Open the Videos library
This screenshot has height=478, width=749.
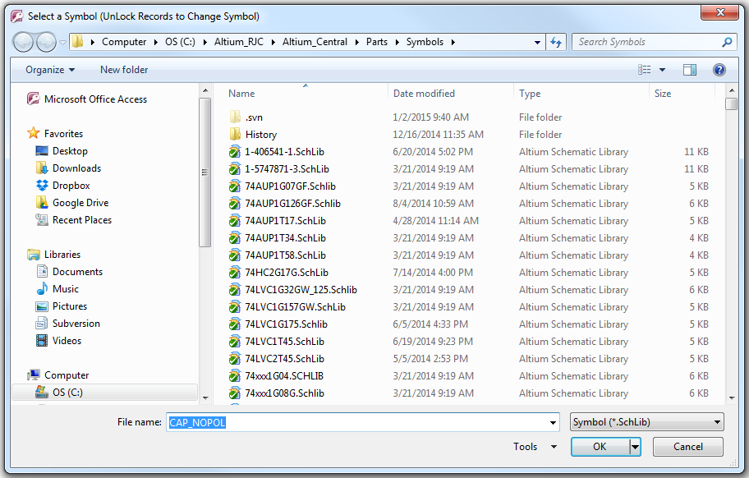pos(67,340)
